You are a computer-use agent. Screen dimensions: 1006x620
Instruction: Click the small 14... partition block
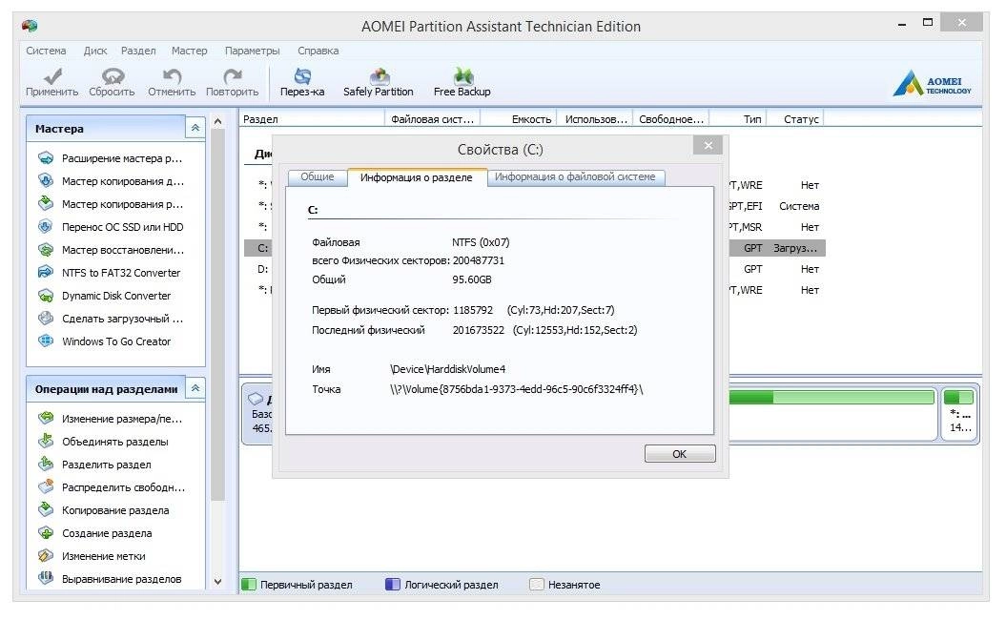960,413
